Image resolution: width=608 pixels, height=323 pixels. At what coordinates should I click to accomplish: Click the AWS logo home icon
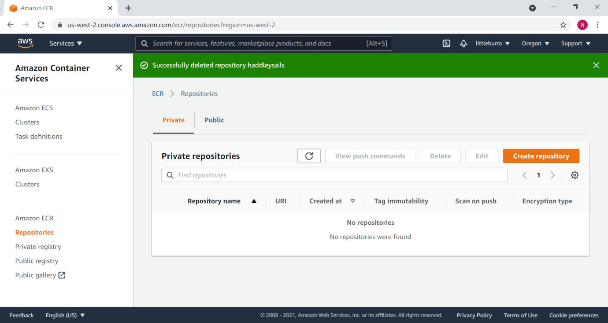[25, 43]
